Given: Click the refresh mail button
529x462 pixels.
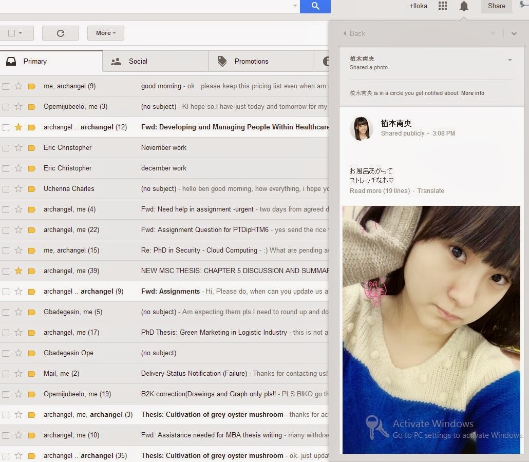Looking at the screenshot, I should point(61,33).
